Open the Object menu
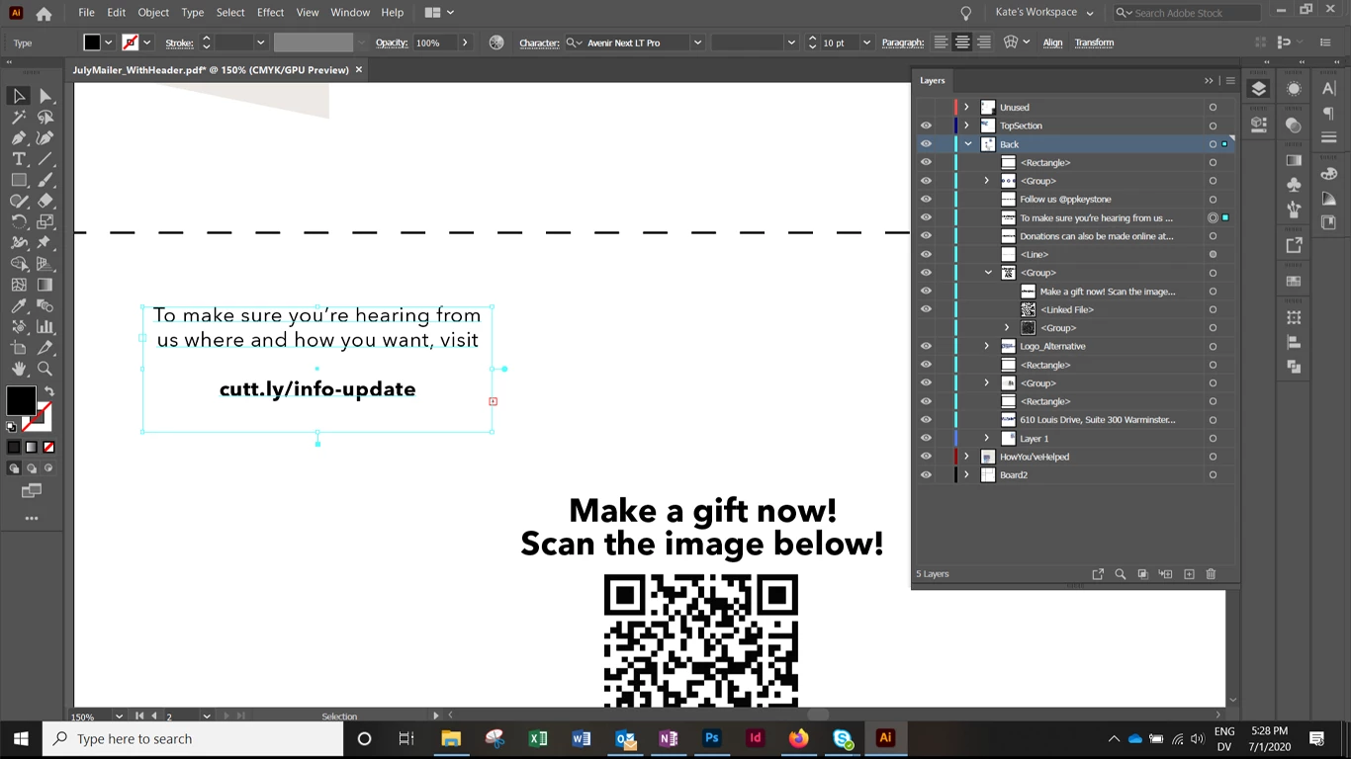1351x759 pixels. [153, 12]
